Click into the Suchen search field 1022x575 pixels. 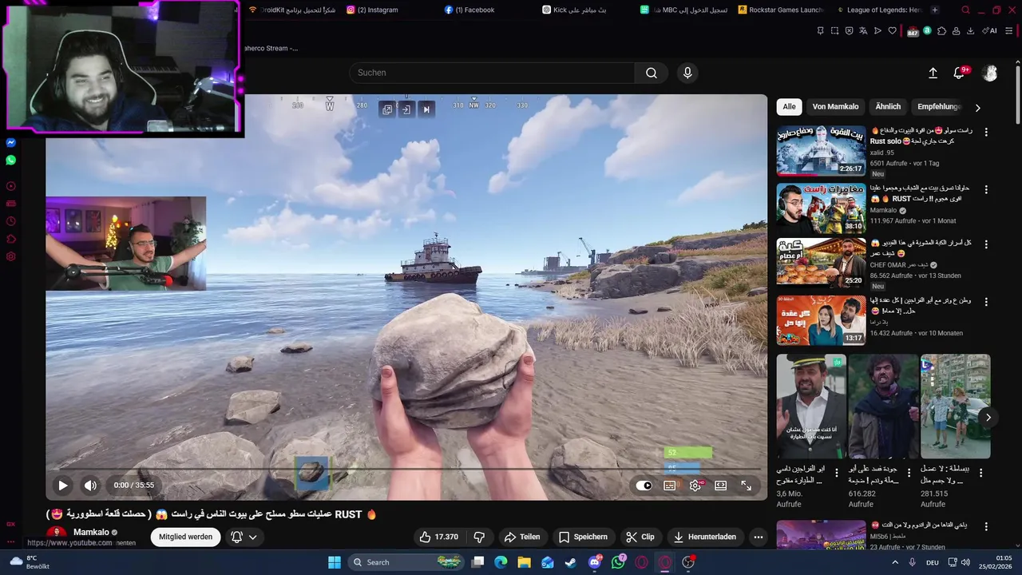(x=492, y=73)
